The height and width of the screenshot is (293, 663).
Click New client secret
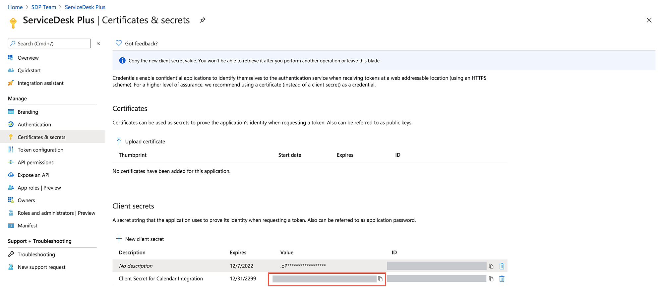pos(144,239)
